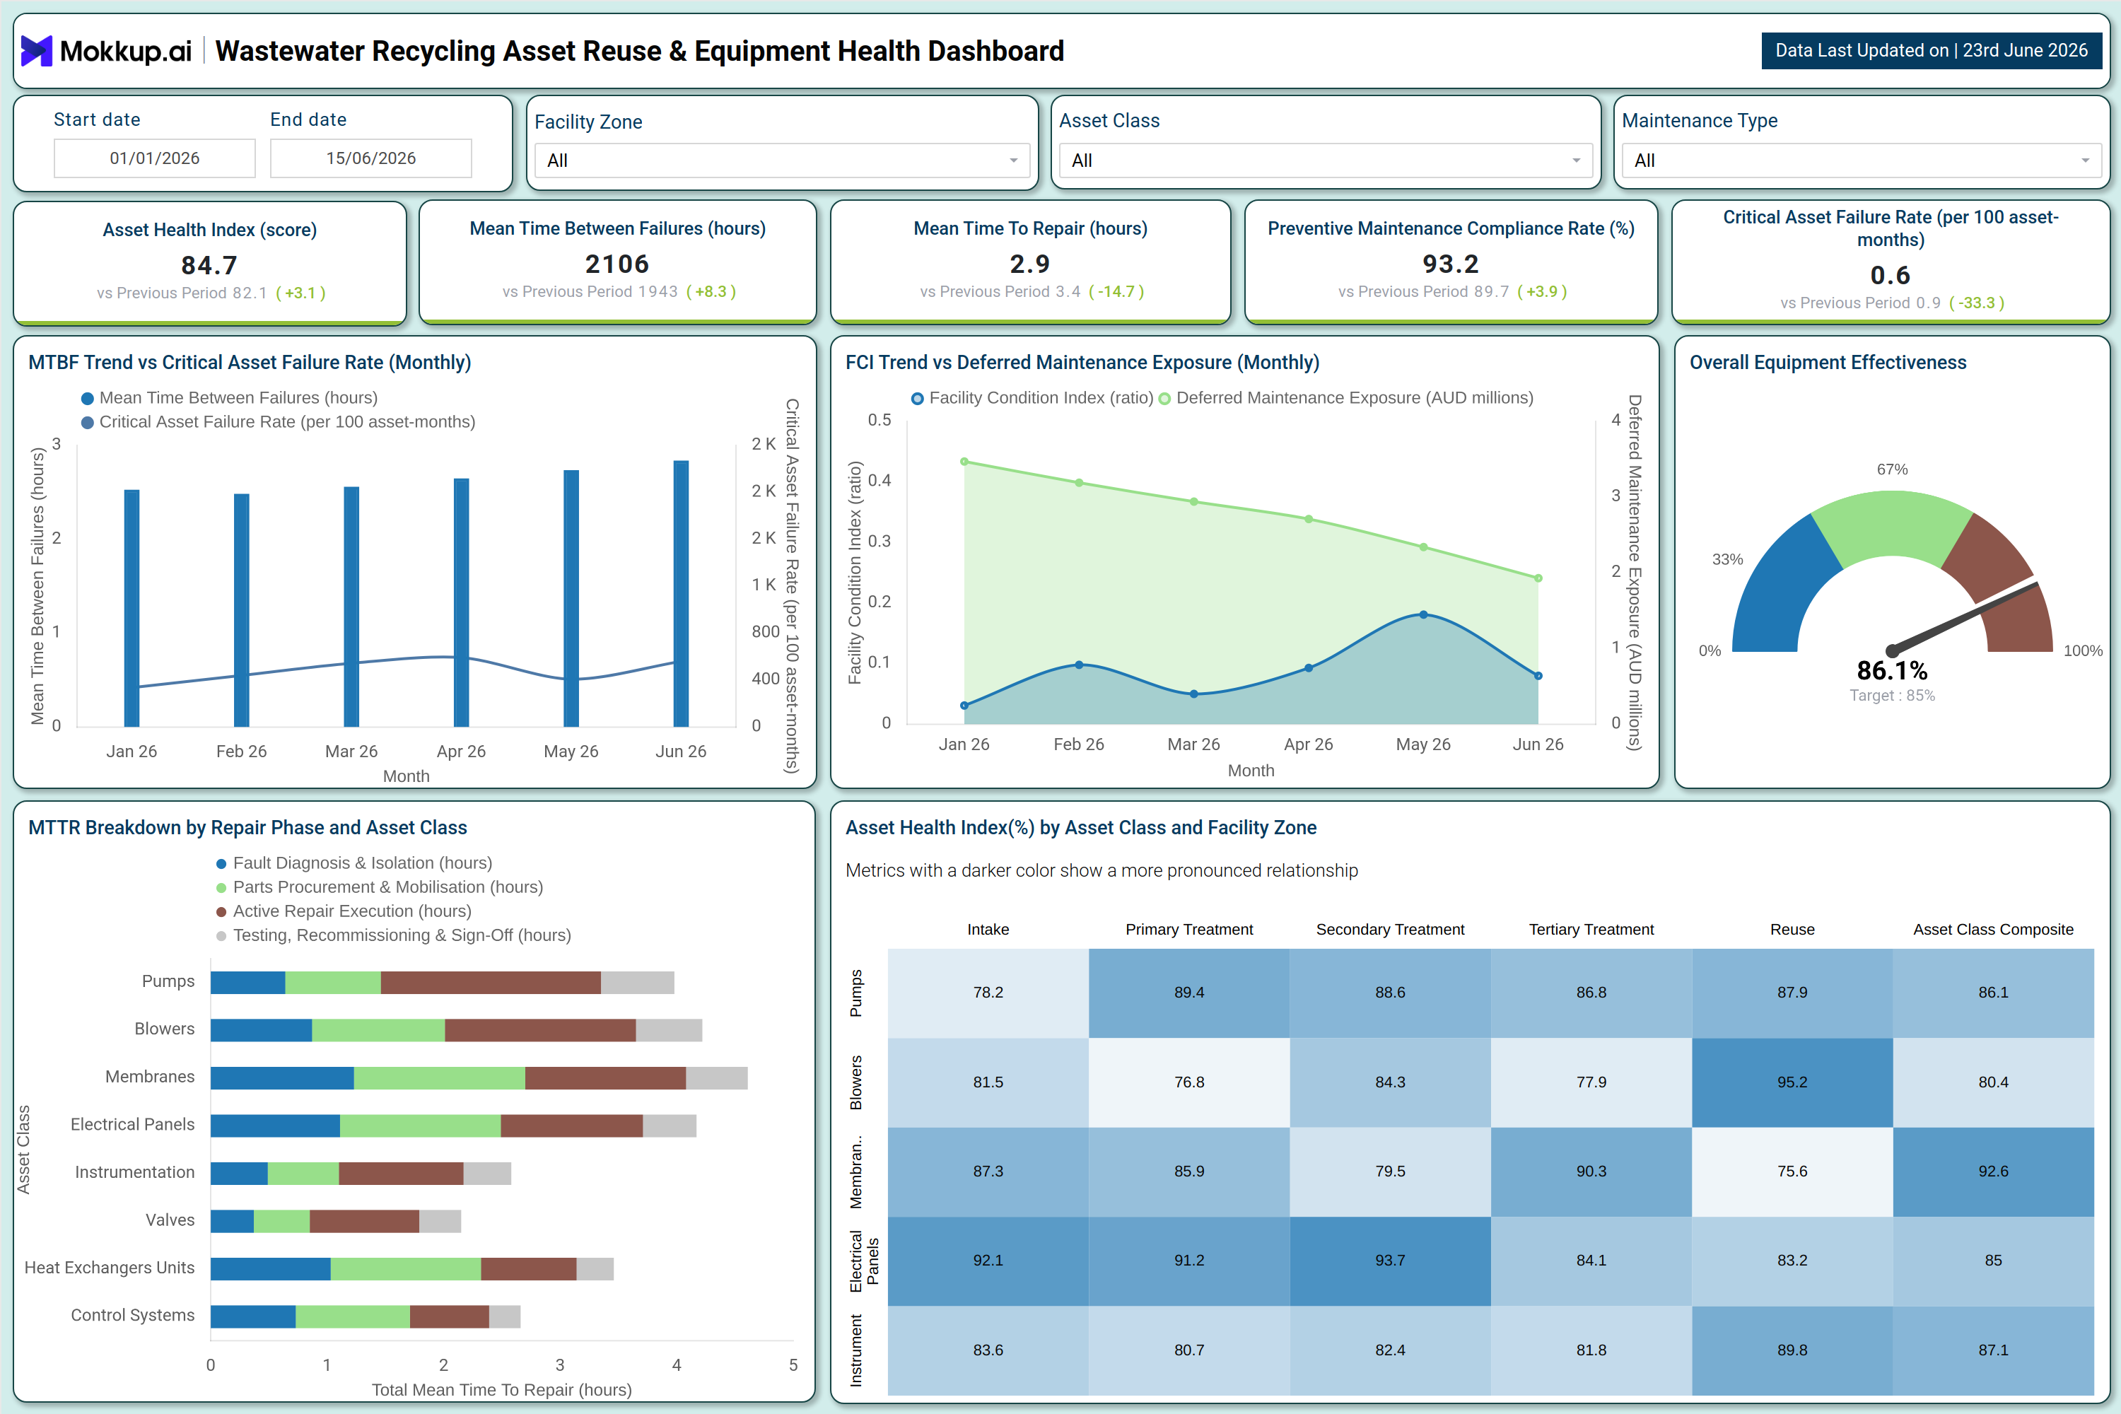This screenshot has width=2121, height=1414.
Task: Click the Blowers row label in heatmap
Action: [x=855, y=1082]
